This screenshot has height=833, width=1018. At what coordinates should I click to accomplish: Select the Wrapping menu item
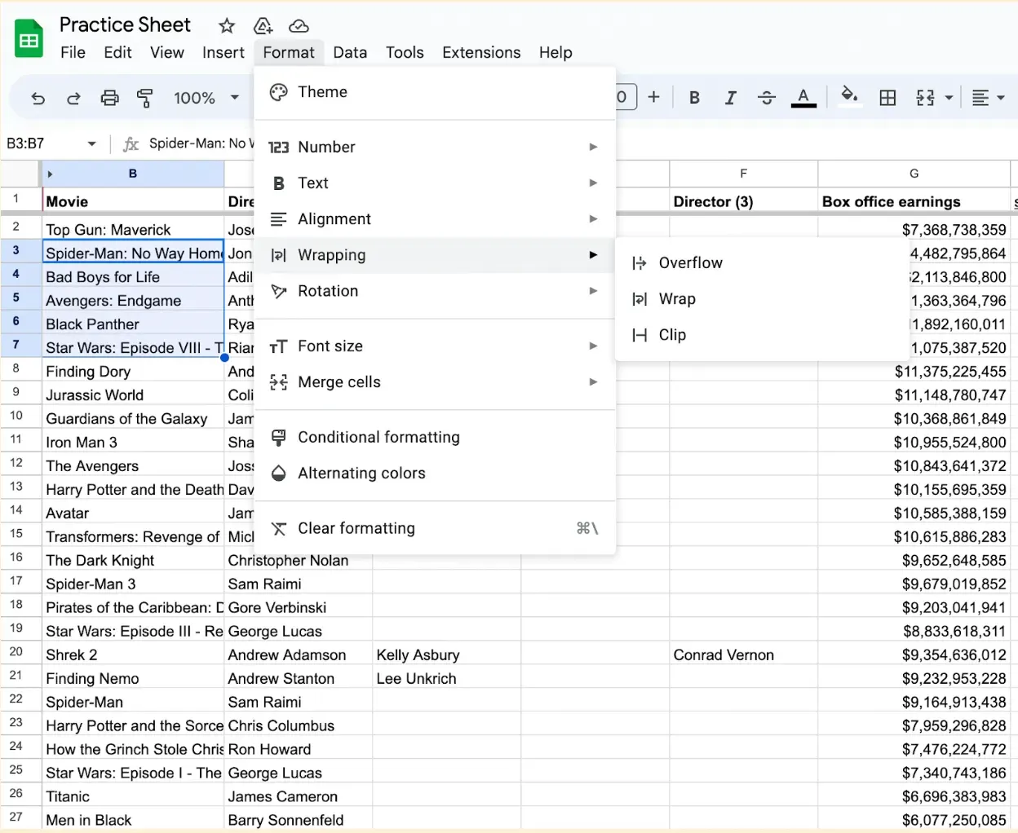[x=435, y=255]
